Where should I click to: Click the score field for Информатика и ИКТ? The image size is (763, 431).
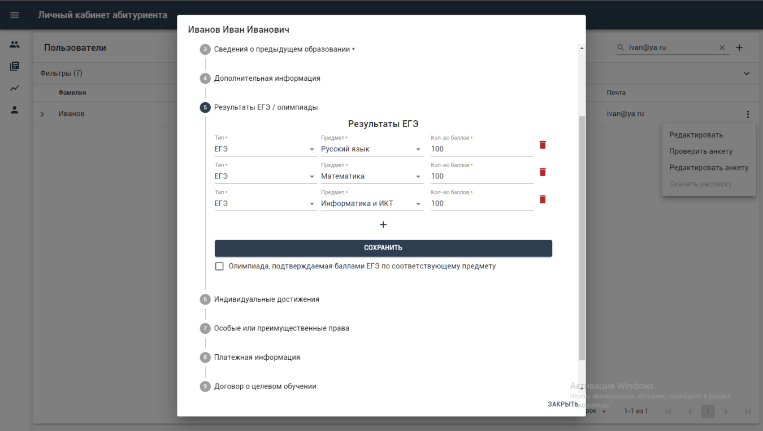click(482, 203)
